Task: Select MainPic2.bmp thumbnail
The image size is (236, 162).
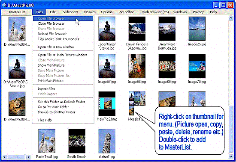Action: [x=107, y=103]
